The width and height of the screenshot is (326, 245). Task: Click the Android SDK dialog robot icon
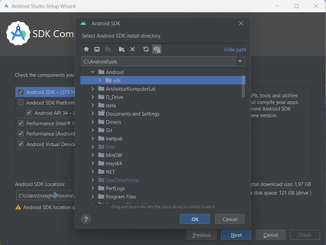coord(83,23)
